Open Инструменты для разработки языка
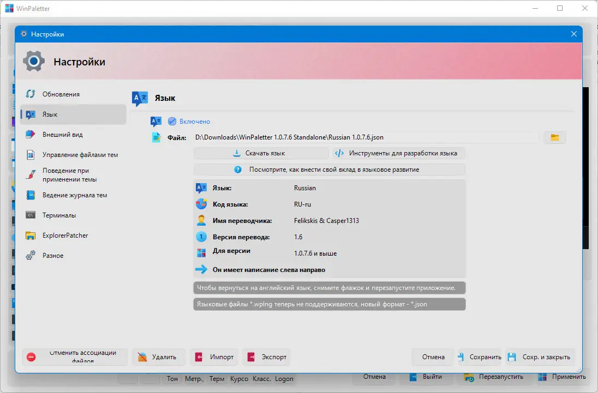Image resolution: width=598 pixels, height=393 pixels. tap(399, 154)
